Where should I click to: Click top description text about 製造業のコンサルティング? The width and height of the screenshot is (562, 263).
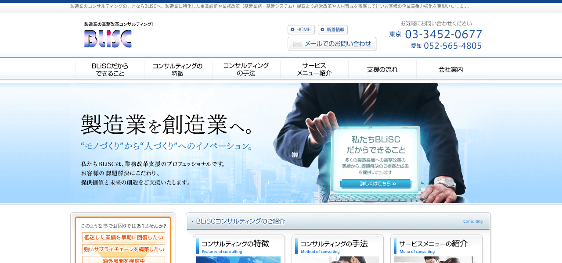(271, 6)
